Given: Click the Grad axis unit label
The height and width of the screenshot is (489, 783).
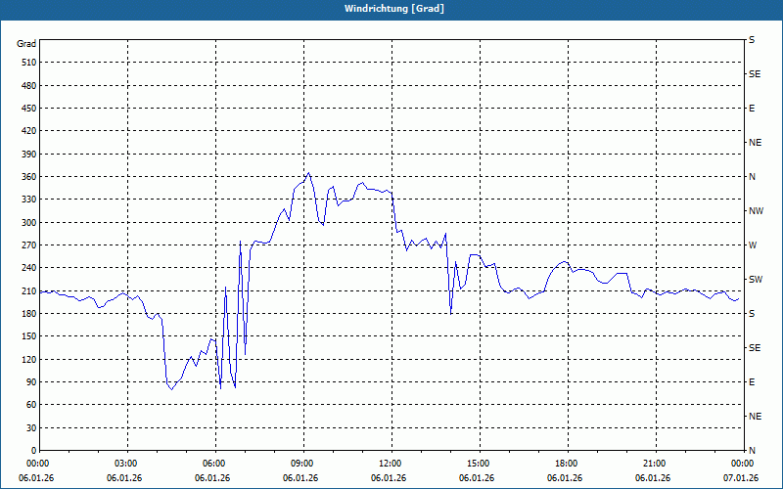Looking at the screenshot, I should (x=26, y=44).
